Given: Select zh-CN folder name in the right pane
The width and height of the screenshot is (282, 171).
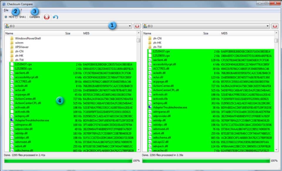Looking at the screenshot, I should 157,38.
